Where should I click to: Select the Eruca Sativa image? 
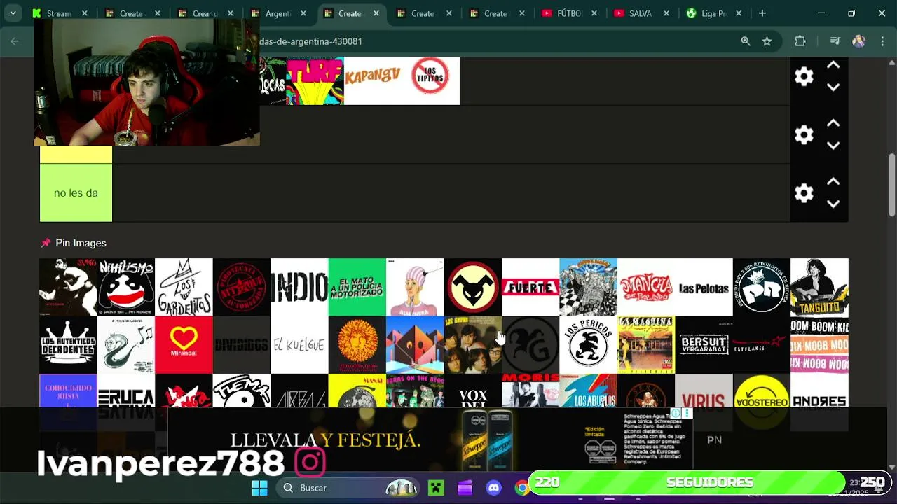point(126,391)
